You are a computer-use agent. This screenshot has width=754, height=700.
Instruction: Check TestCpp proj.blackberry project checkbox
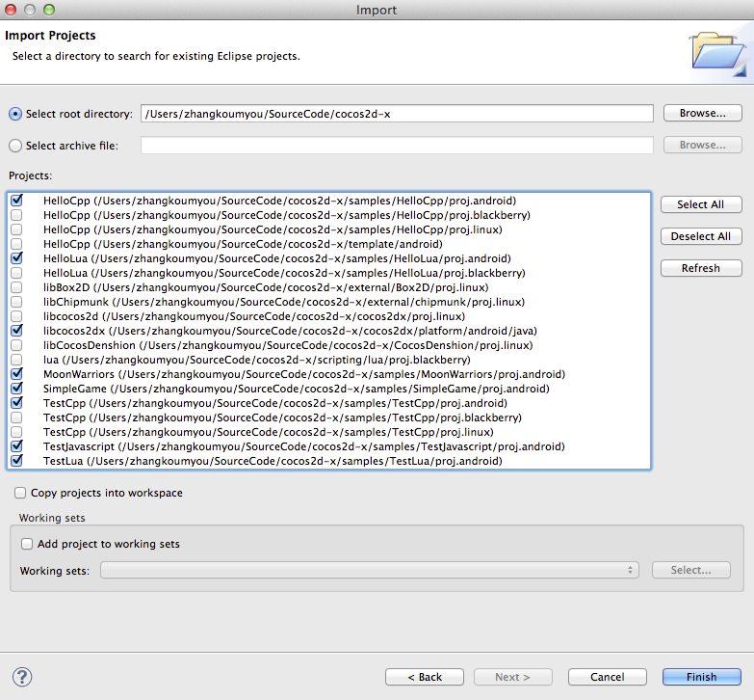point(16,417)
